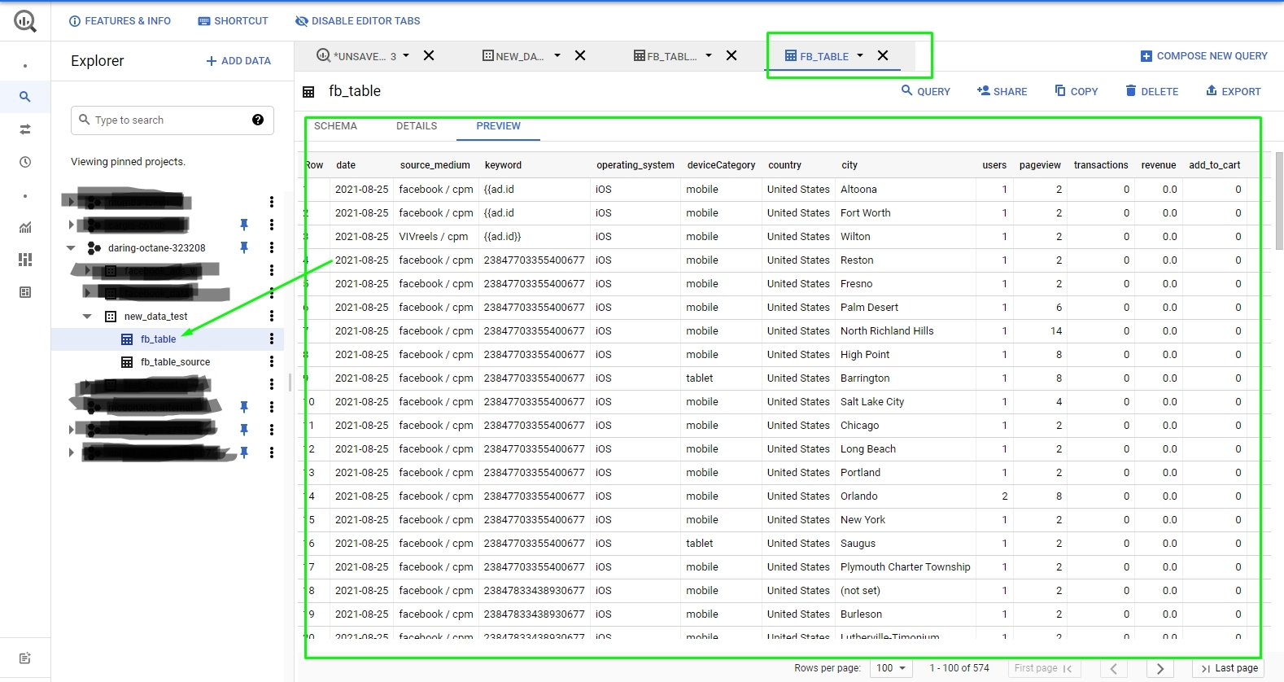Export the fb_table table
Viewport: 1284px width, 682px height.
[1233, 91]
